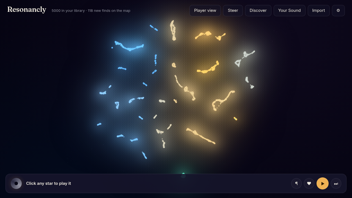Screen dimensions: 352x198
Task: Click the Import button
Action: click(x=318, y=10)
